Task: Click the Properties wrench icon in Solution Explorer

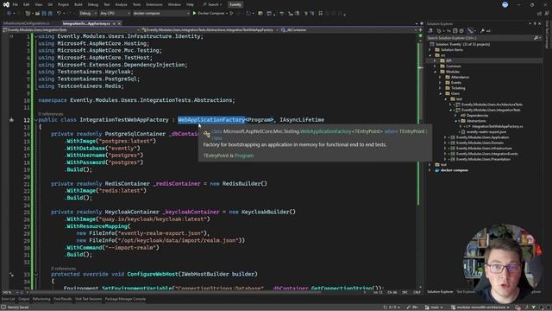Action: tap(482, 31)
